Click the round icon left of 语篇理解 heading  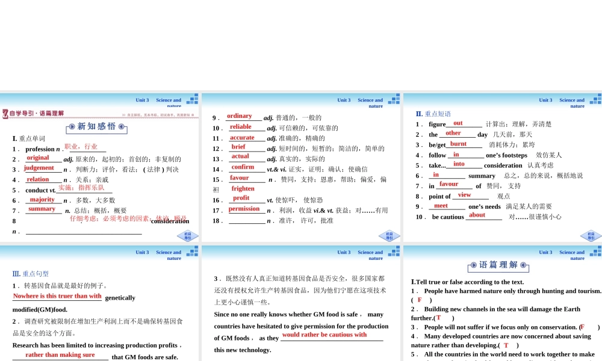(x=474, y=265)
